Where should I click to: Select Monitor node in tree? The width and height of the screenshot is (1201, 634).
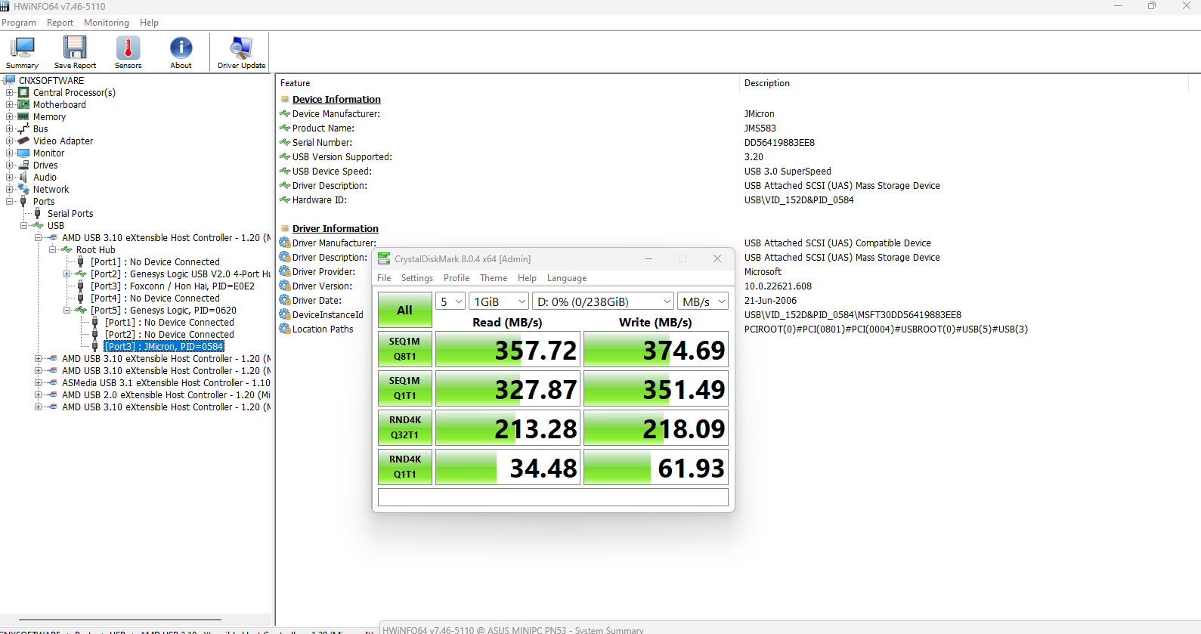click(48, 153)
